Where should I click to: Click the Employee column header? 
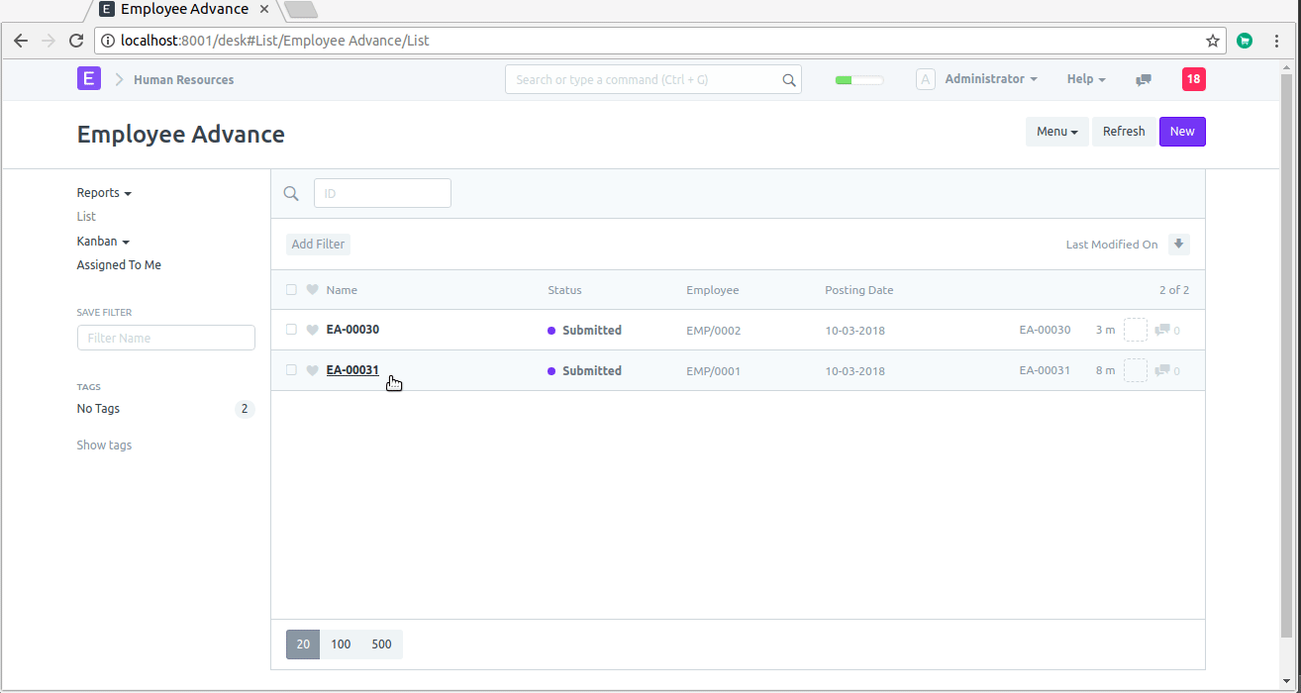click(x=713, y=290)
